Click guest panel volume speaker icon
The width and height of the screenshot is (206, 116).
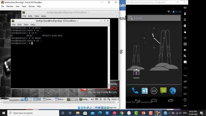[92, 99]
